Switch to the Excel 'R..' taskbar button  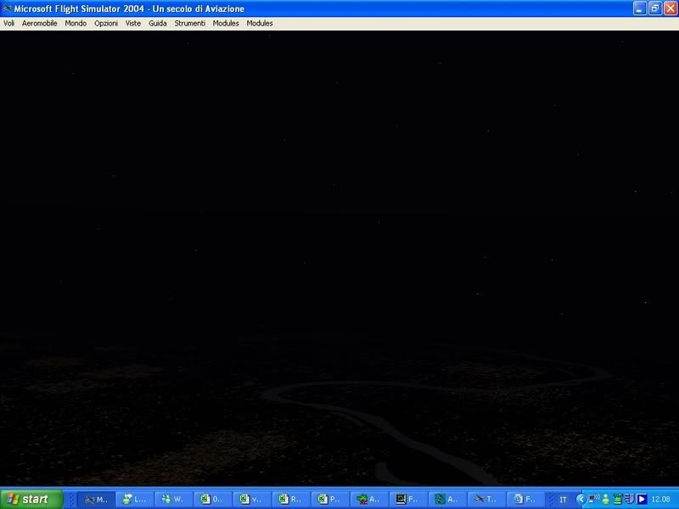click(291, 500)
